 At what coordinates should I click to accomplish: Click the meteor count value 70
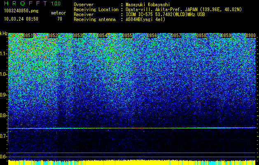[x=60, y=19]
